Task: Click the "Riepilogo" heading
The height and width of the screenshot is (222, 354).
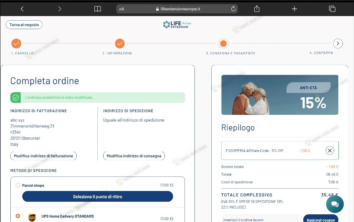Action: pos(238,128)
